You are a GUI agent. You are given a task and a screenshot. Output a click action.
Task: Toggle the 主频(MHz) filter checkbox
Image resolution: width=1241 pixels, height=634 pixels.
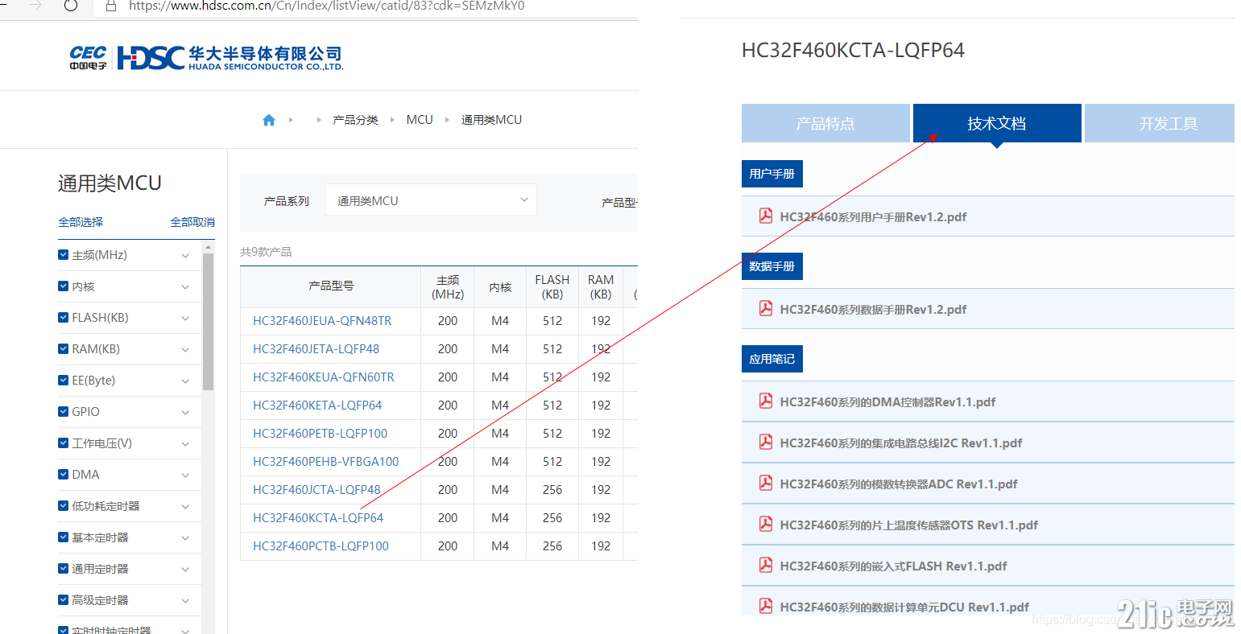[64, 254]
